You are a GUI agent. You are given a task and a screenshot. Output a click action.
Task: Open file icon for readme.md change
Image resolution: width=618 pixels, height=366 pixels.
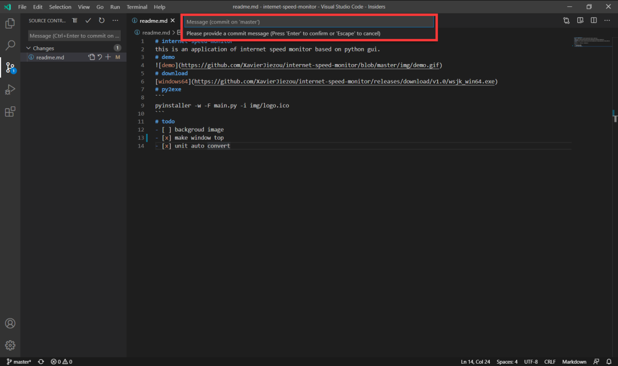point(92,57)
